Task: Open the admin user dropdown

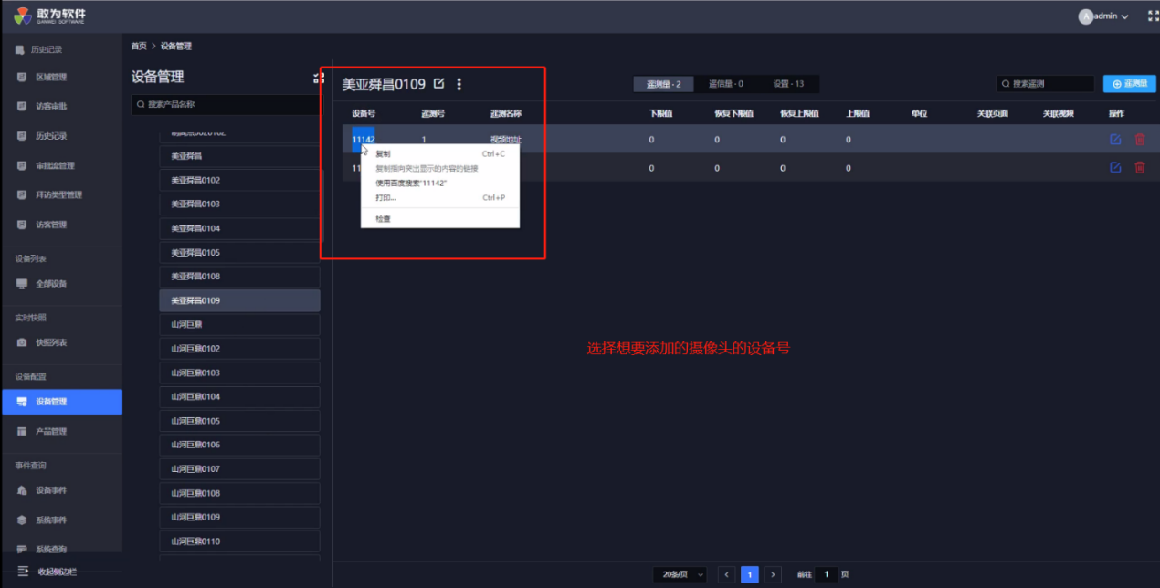Action: [x=1103, y=16]
